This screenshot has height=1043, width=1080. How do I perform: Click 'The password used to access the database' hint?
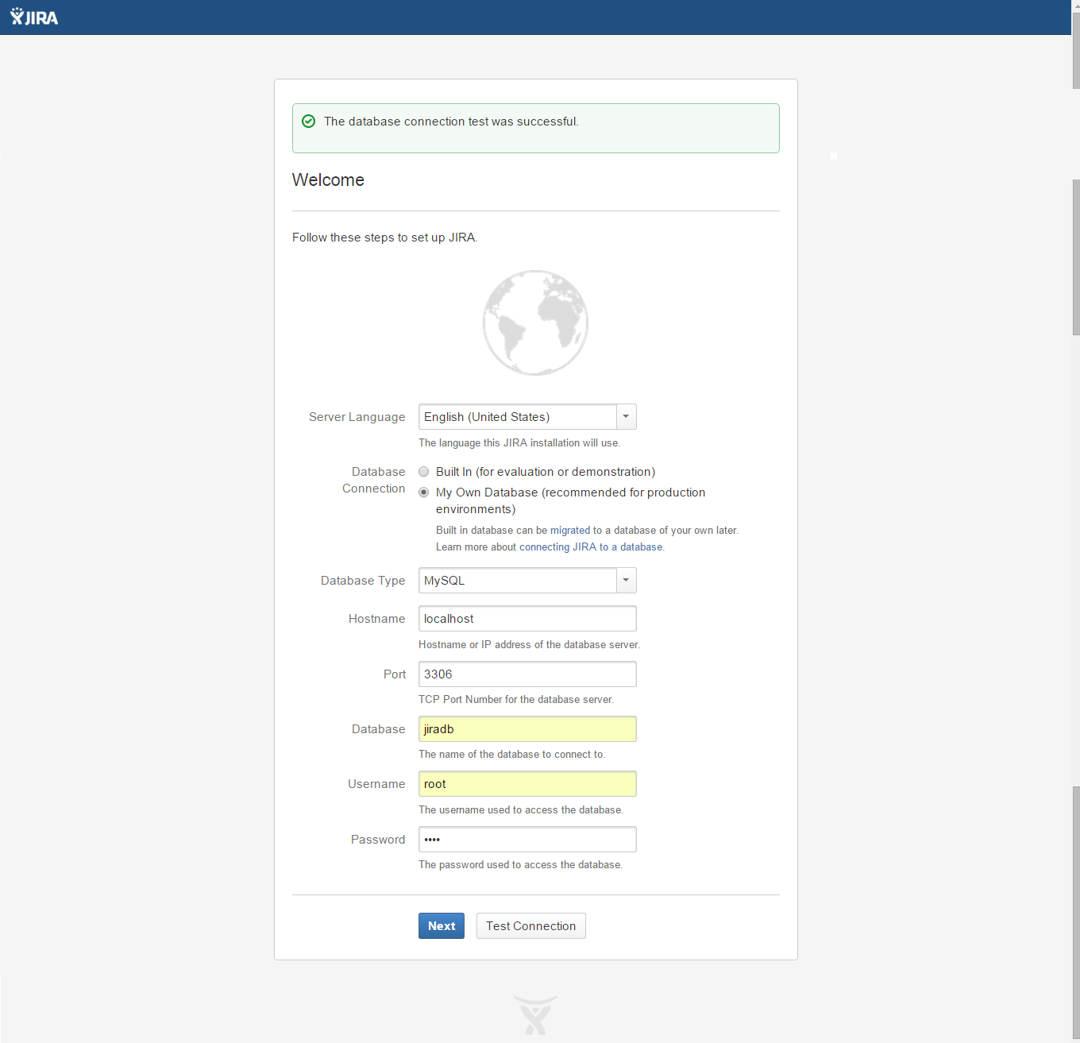point(521,865)
